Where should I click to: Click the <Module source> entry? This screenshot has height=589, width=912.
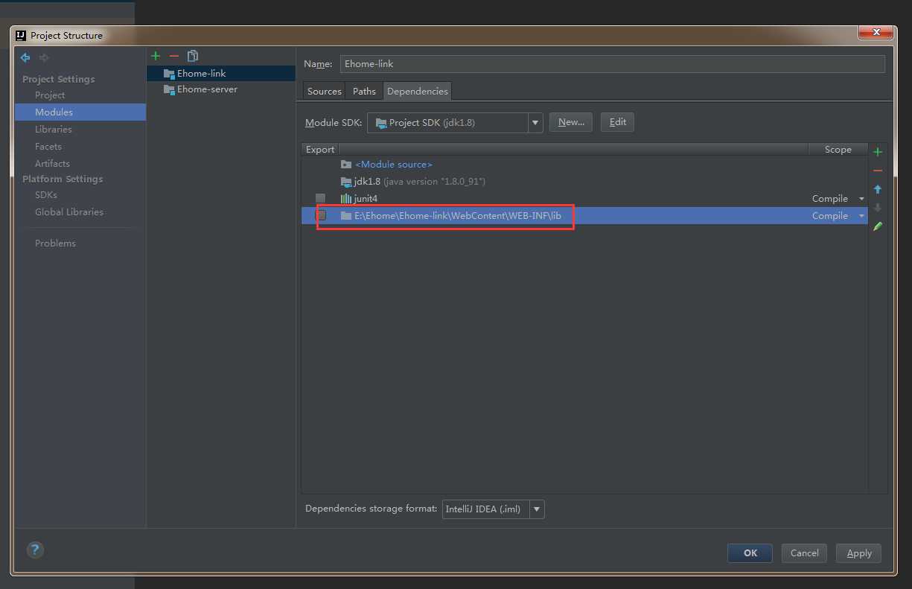394,165
